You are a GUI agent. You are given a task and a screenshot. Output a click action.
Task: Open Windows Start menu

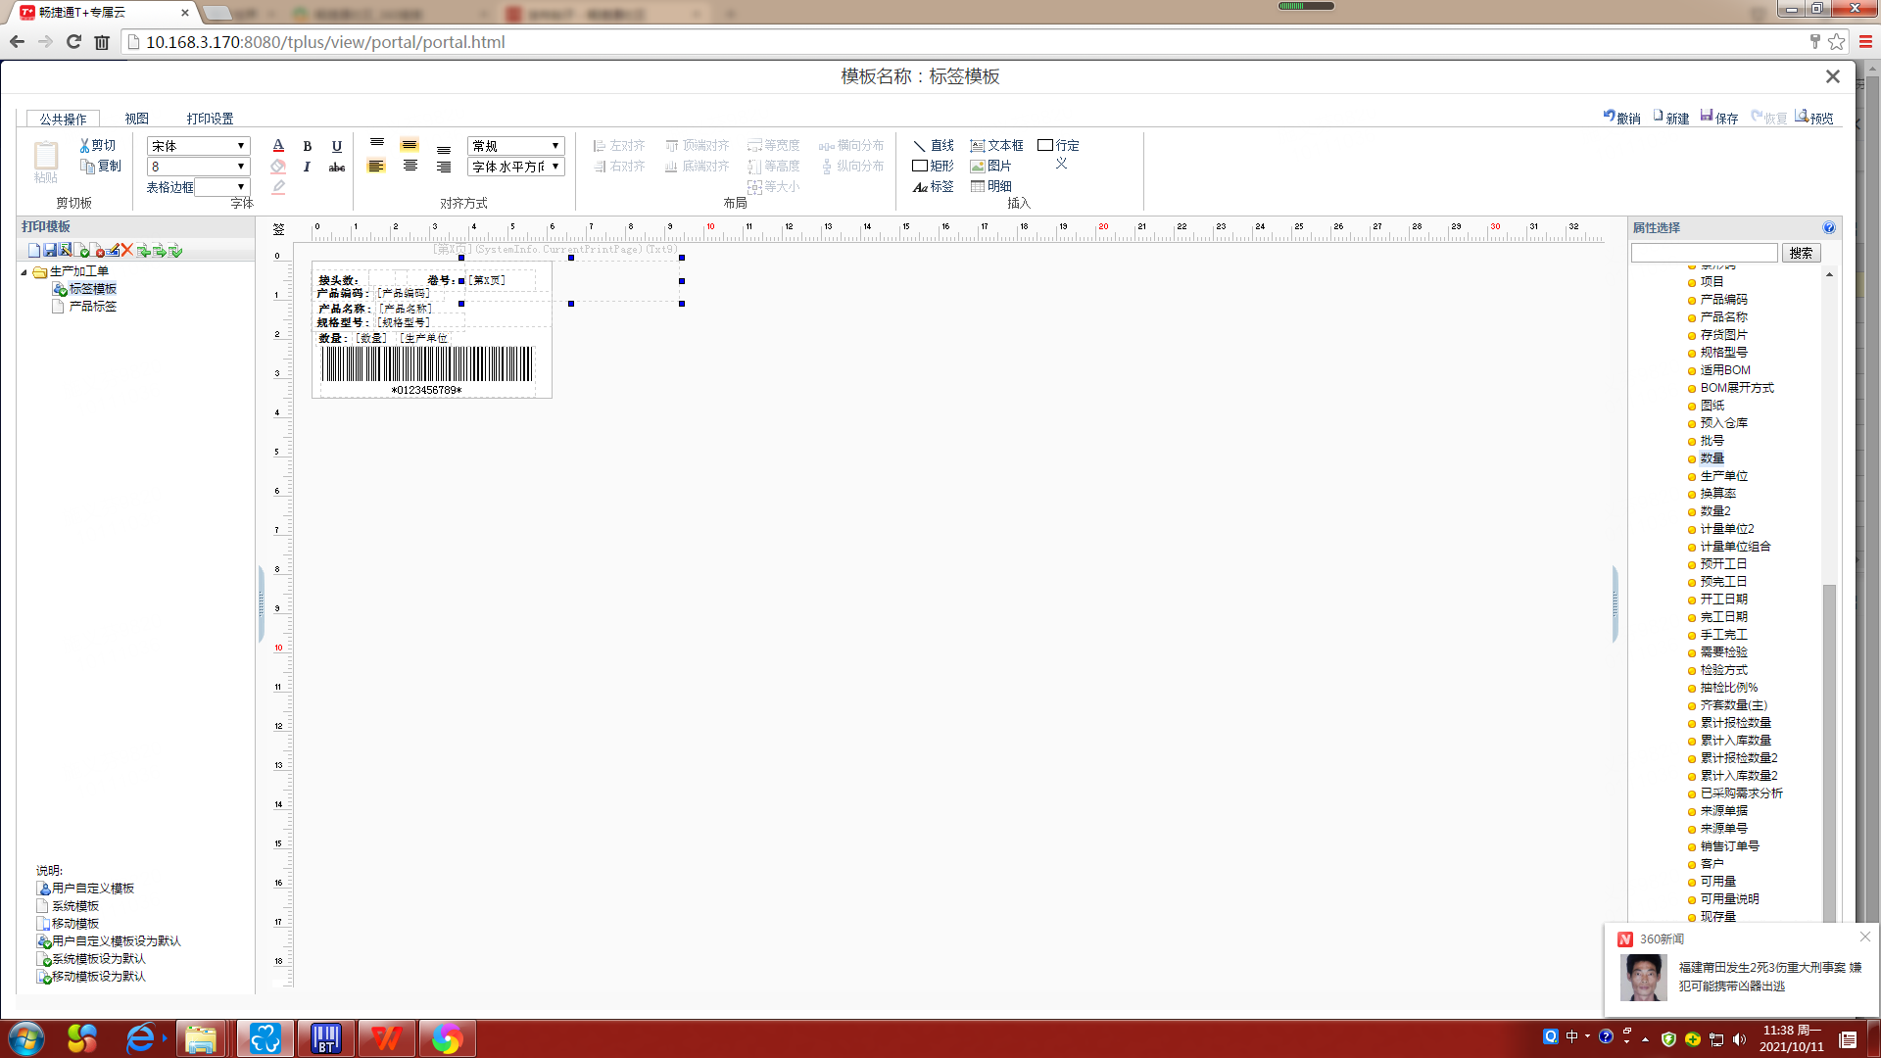[x=26, y=1038]
